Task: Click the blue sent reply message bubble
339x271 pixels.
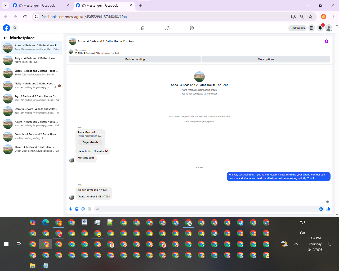Action: click(279, 177)
